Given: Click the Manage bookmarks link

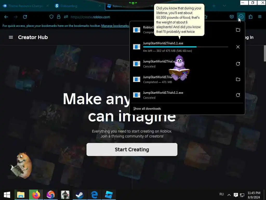Looking at the screenshot, I should [115, 26].
